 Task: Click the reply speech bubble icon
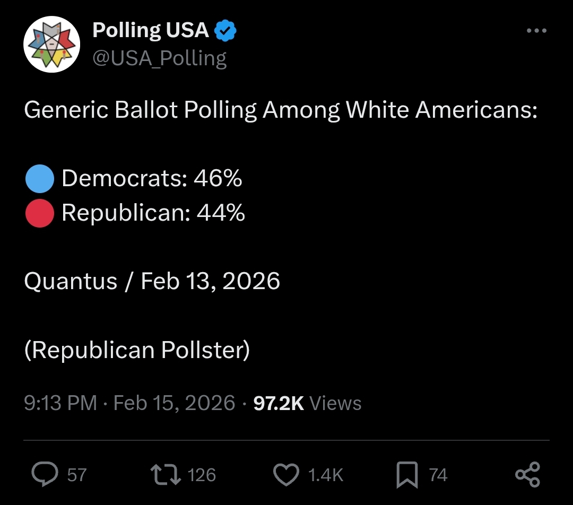(x=46, y=474)
